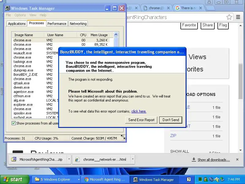
Task: Sort by Mem Usage column header
Action: point(99,35)
